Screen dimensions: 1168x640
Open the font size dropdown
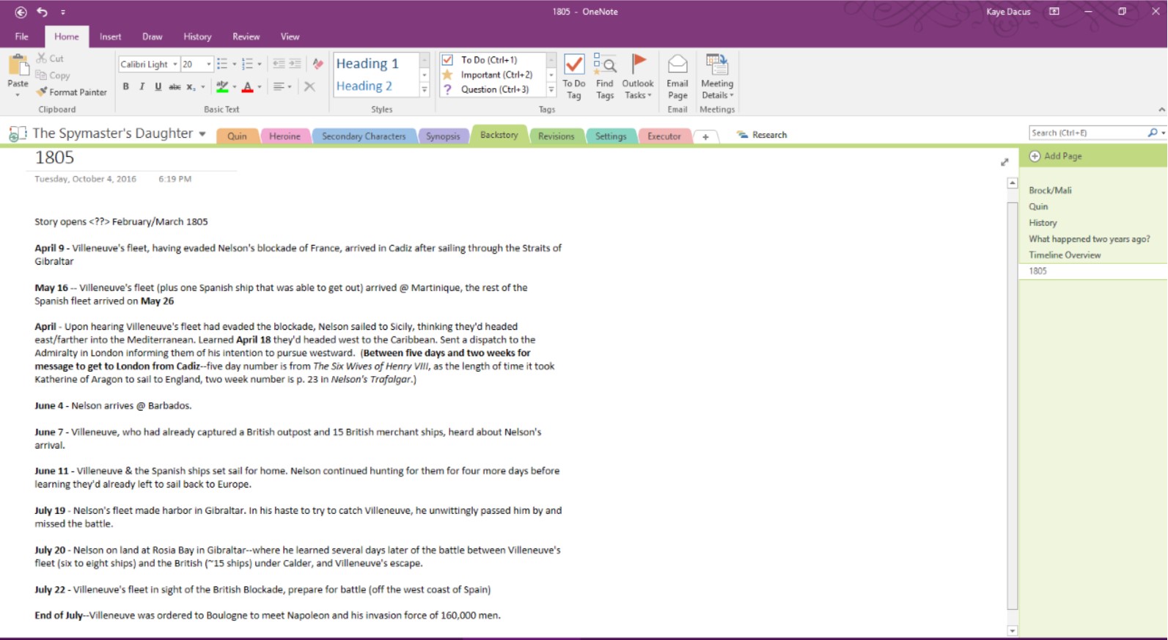click(209, 65)
